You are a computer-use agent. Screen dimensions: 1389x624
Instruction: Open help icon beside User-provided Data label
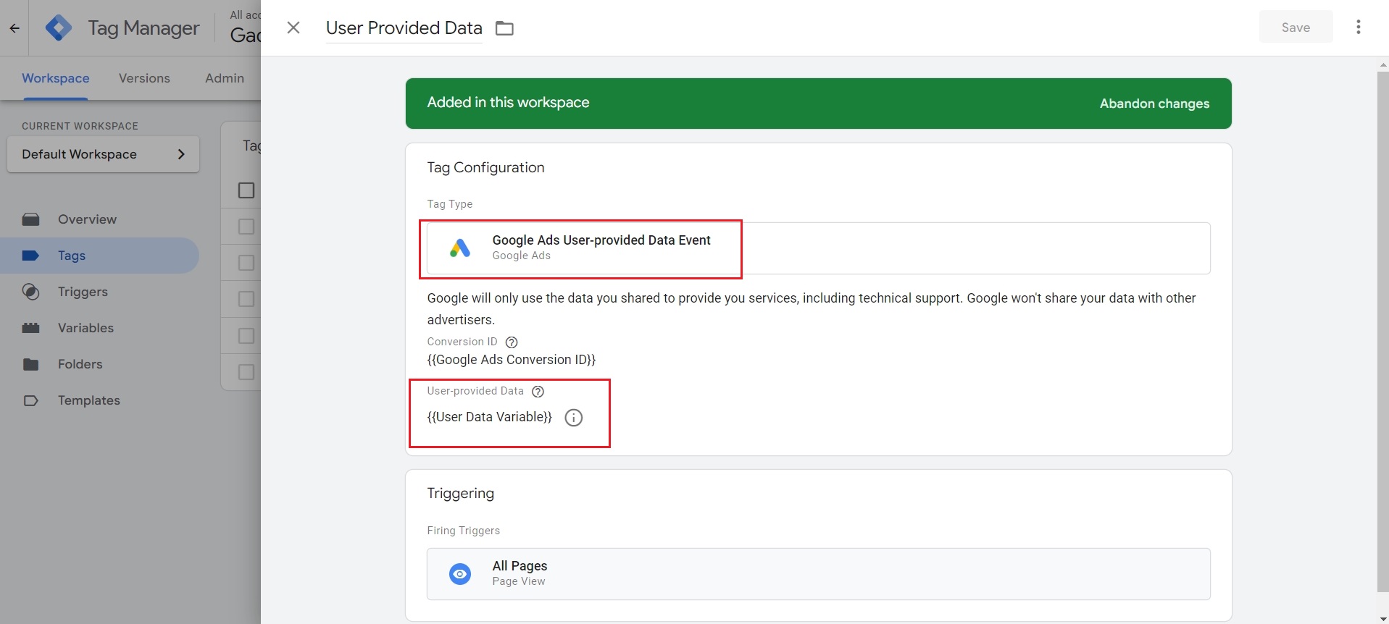(x=538, y=392)
